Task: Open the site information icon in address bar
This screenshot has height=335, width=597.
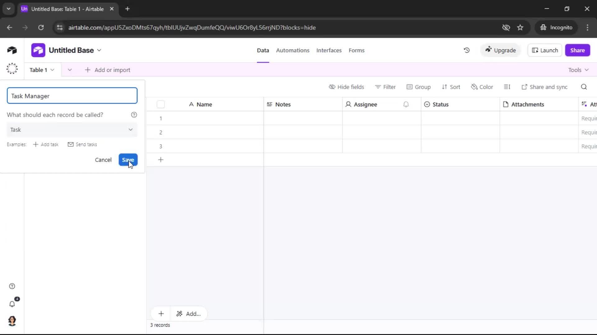Action: coord(60,28)
